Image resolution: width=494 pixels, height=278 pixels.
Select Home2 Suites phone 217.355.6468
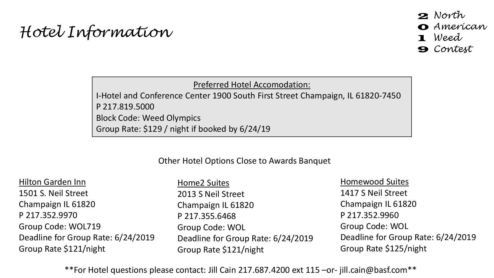pos(210,216)
